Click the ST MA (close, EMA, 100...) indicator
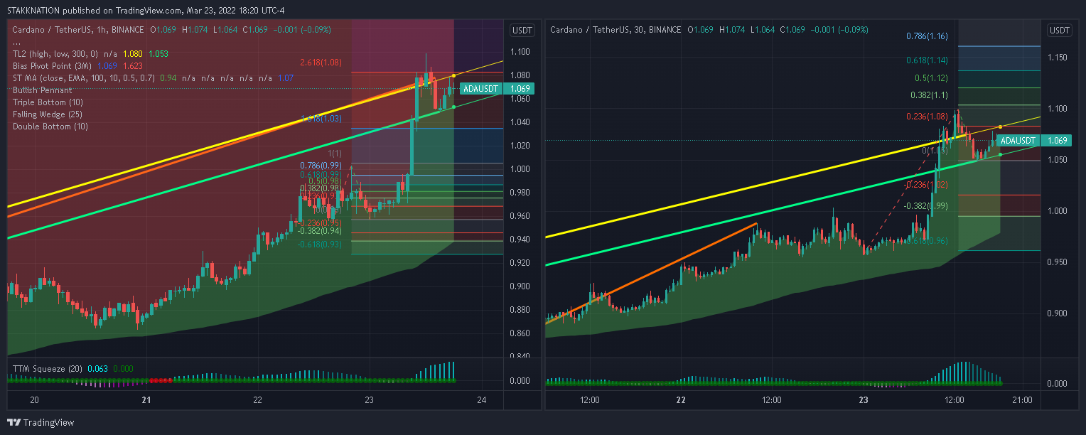1086x435 pixels. click(83, 78)
